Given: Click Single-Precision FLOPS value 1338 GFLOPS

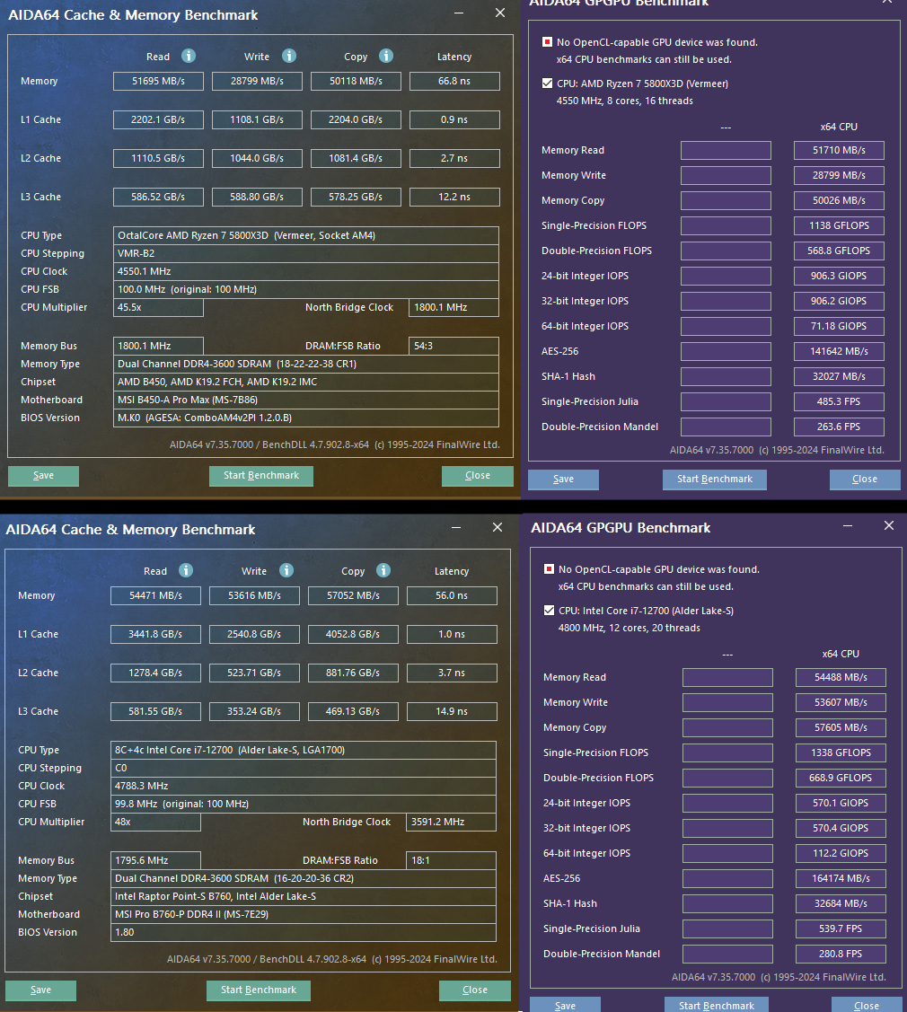Looking at the screenshot, I should [x=841, y=753].
